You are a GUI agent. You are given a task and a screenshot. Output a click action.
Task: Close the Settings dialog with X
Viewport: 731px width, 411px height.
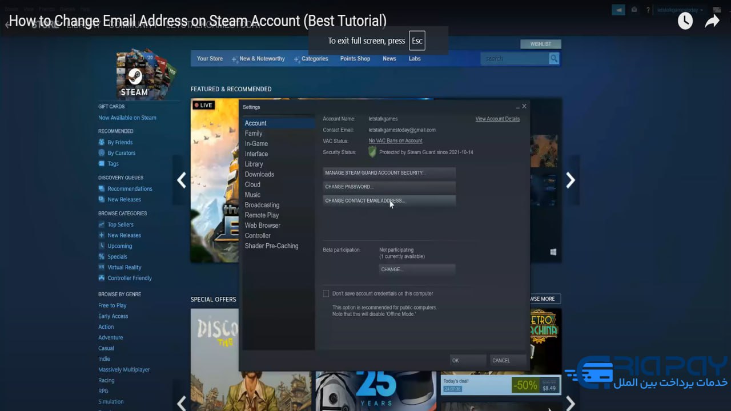tap(524, 106)
